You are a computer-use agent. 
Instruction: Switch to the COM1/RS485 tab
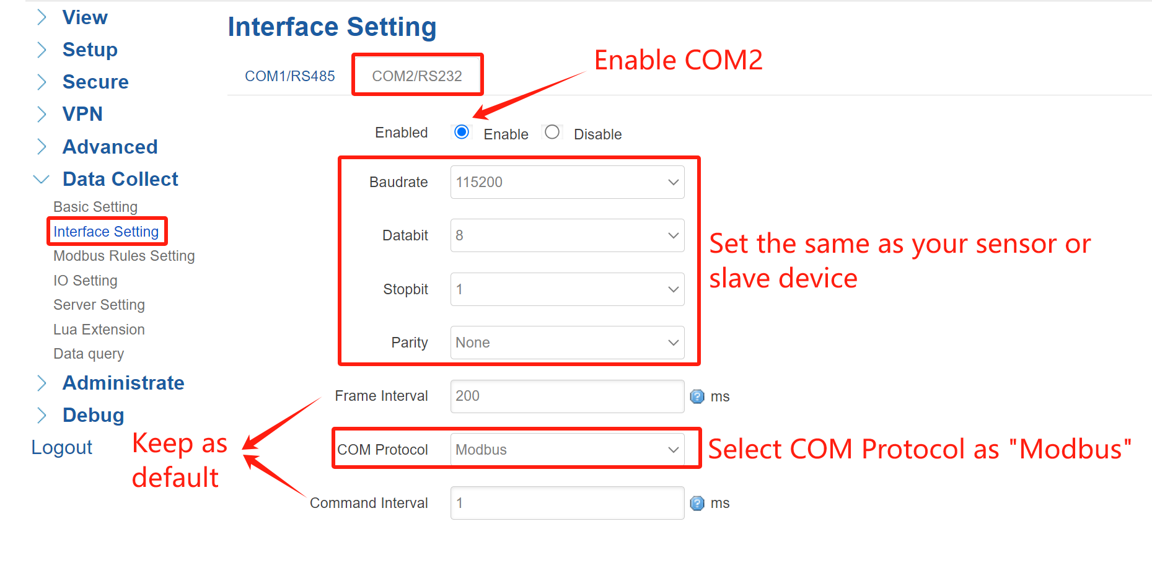289,76
